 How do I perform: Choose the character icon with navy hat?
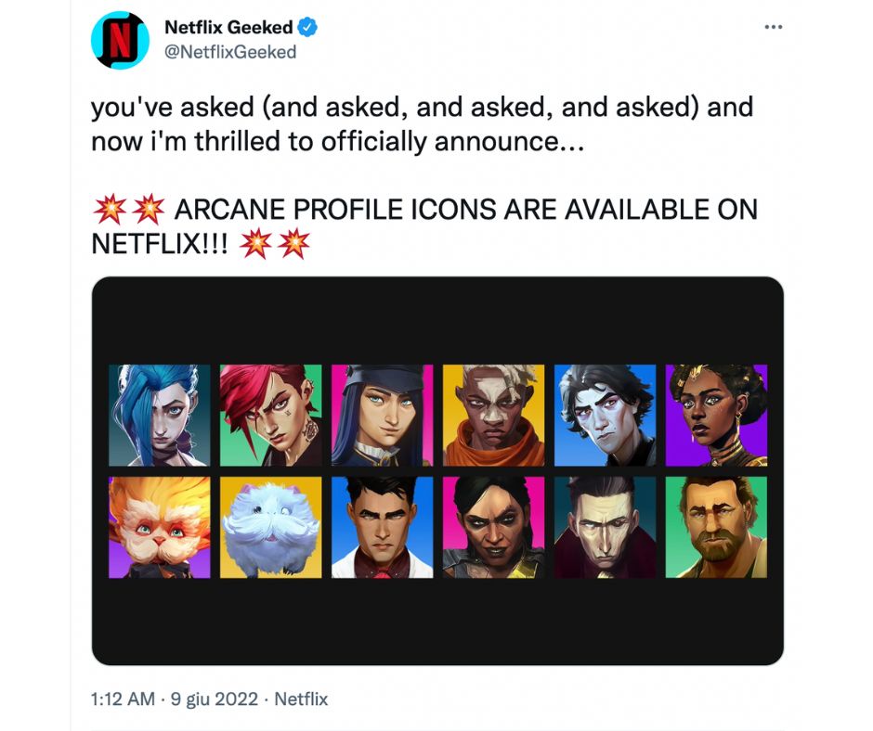(382, 415)
